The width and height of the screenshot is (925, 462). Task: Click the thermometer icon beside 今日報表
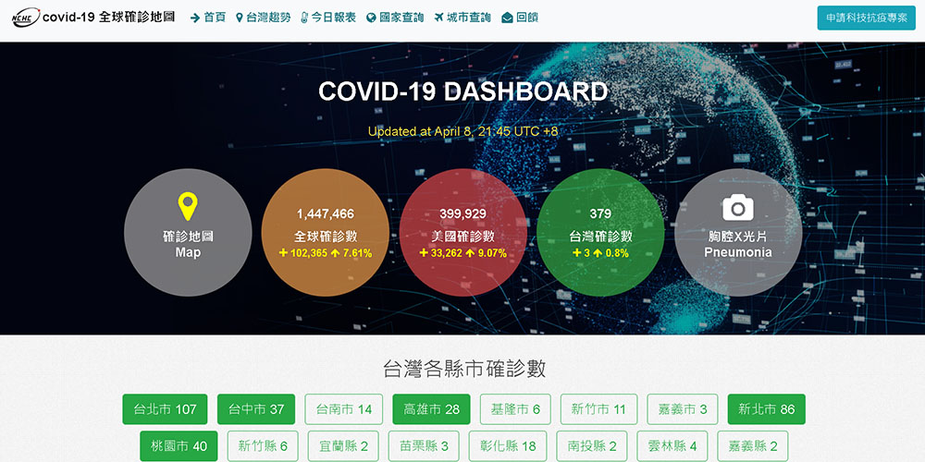[304, 18]
